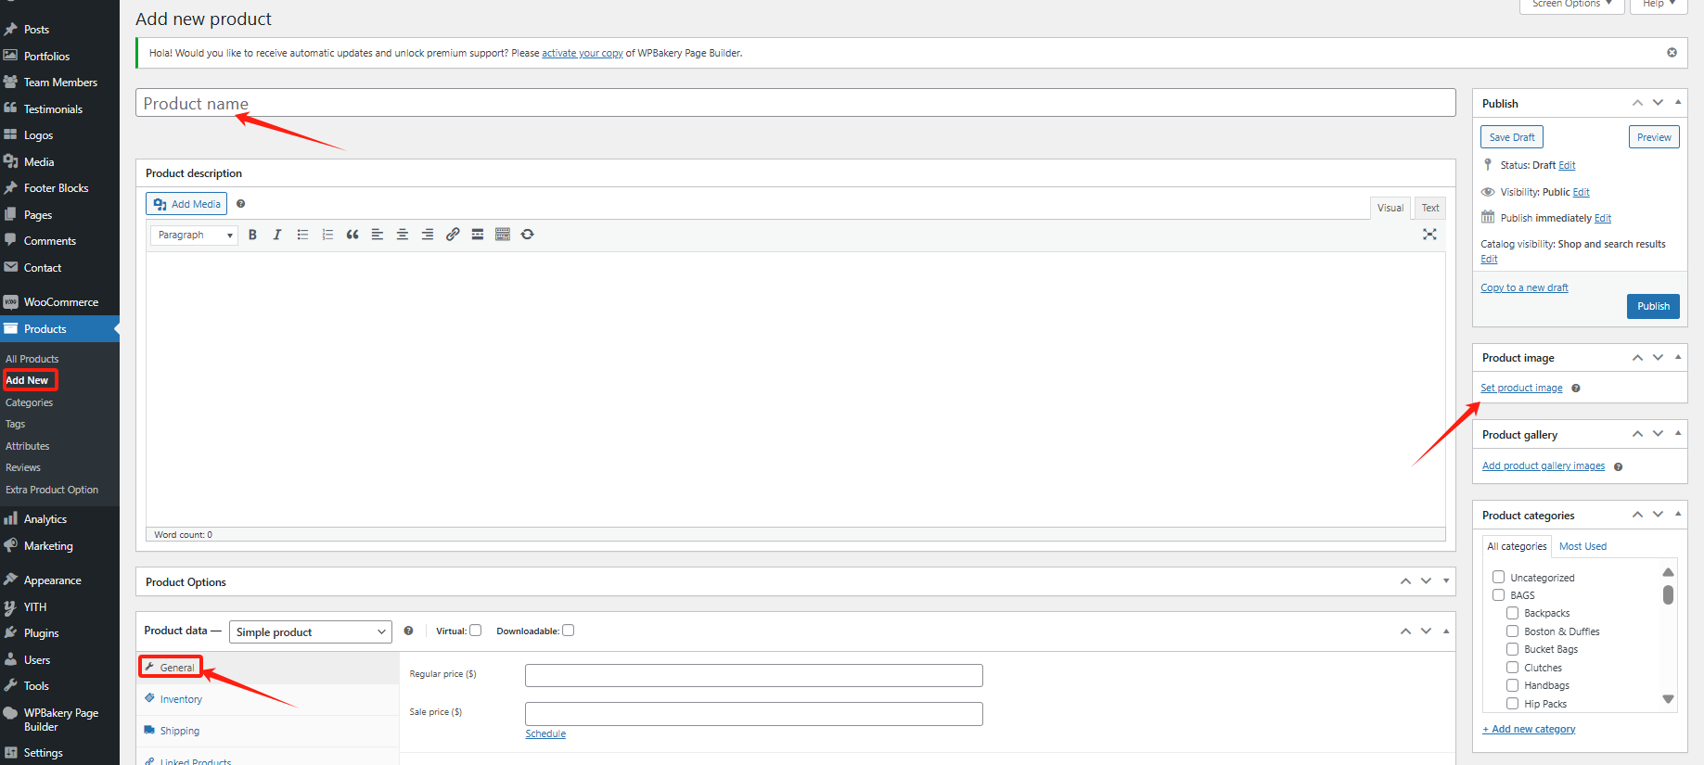Image resolution: width=1704 pixels, height=765 pixels.
Task: Check the BAGS category
Action: click(x=1498, y=595)
